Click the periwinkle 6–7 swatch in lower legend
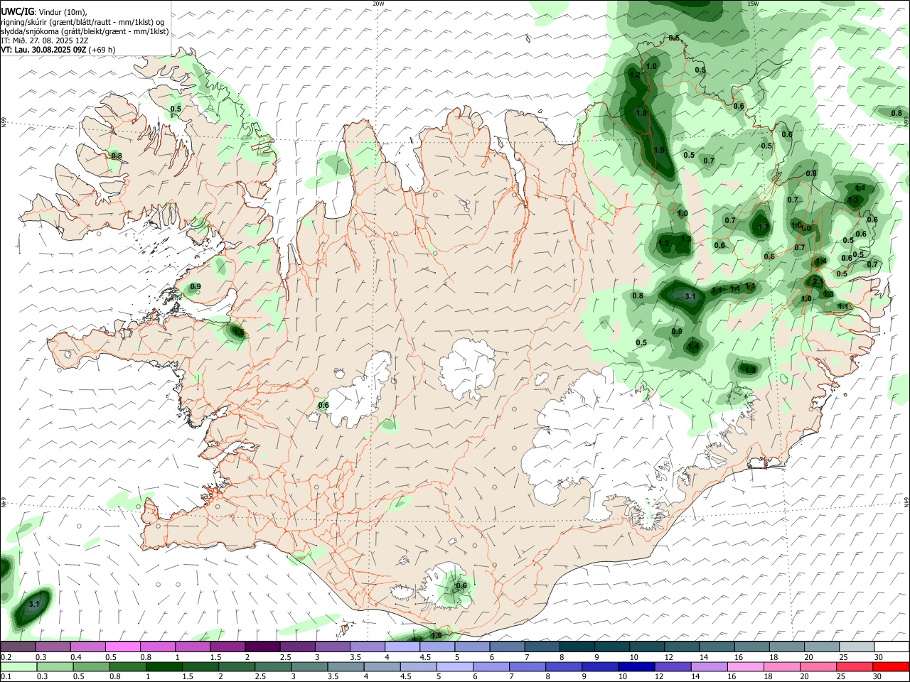This screenshot has width=910, height=682. (491, 666)
